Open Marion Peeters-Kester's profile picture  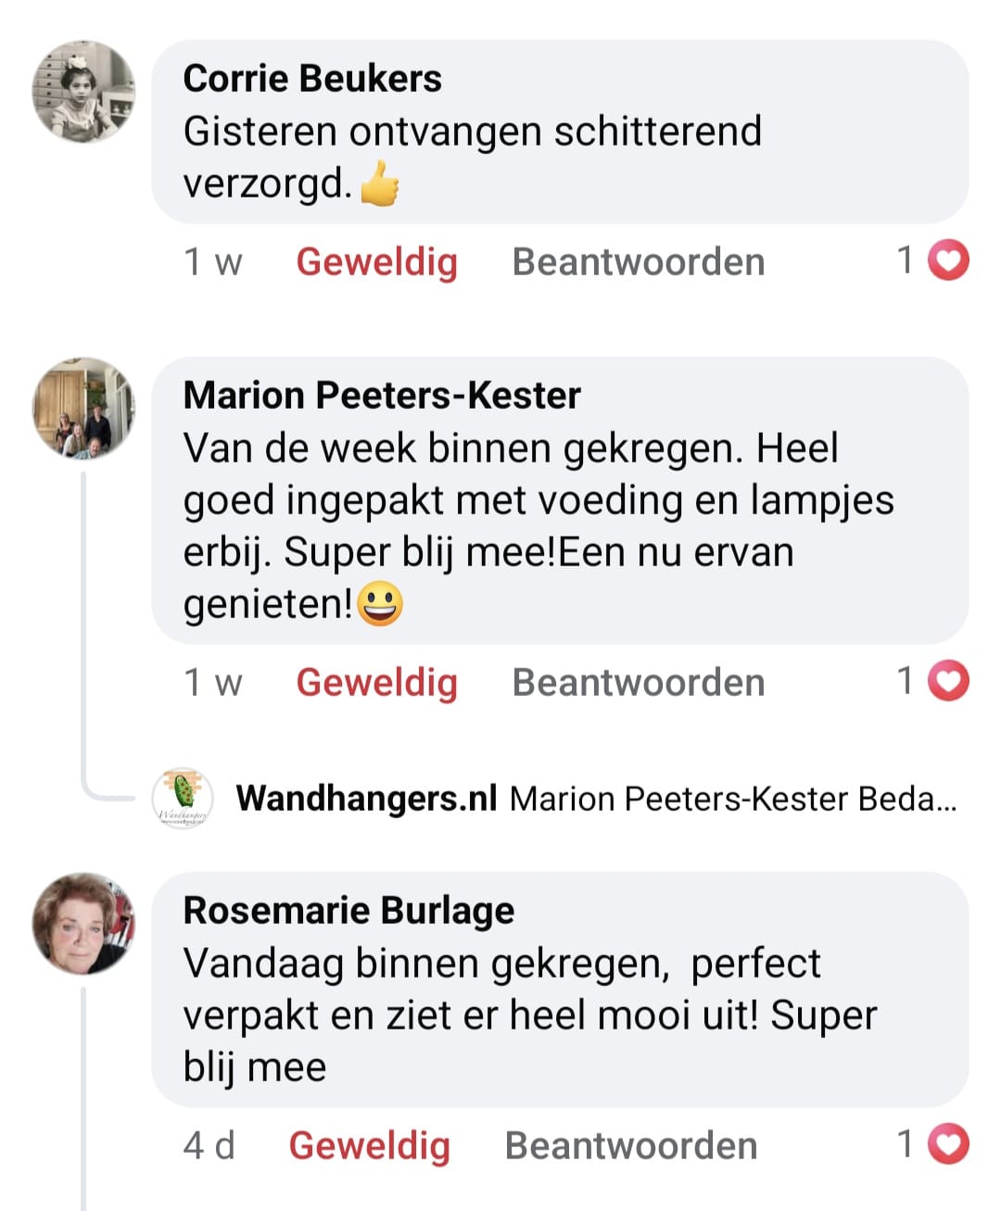(83, 409)
